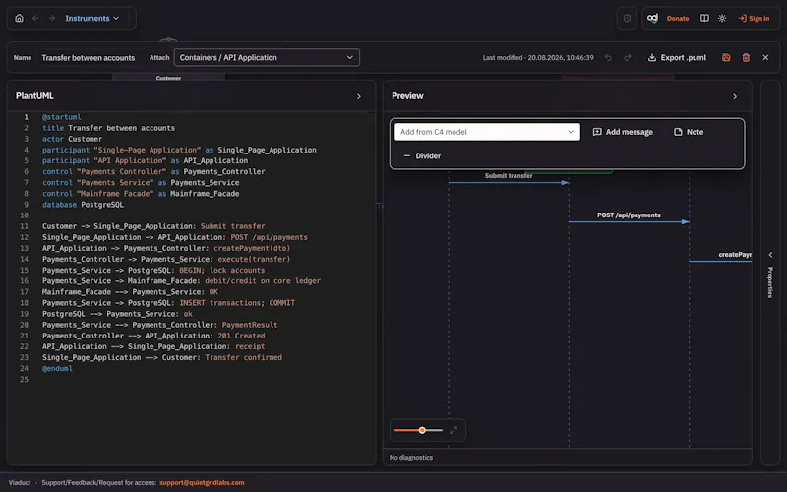The width and height of the screenshot is (787, 492).
Task: Click Sign in button
Action: pyautogui.click(x=754, y=18)
